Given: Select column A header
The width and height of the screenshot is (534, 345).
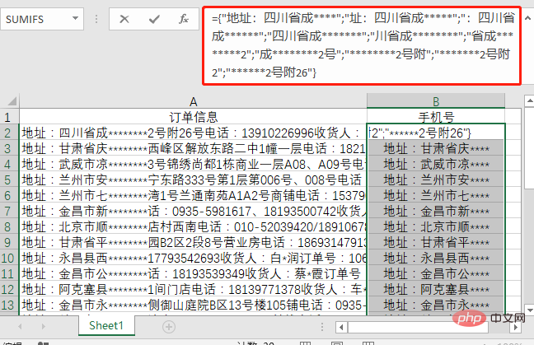Looking at the screenshot, I should pyautogui.click(x=193, y=101).
